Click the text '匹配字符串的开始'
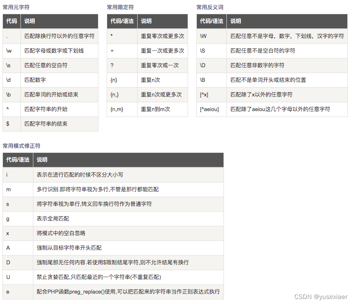The width and height of the screenshot is (354, 304). click(46, 109)
